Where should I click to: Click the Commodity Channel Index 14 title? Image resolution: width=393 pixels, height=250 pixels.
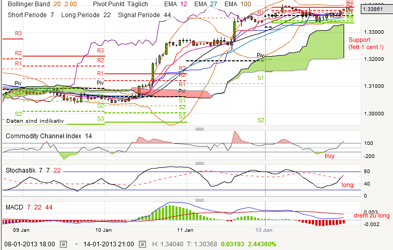49,136
